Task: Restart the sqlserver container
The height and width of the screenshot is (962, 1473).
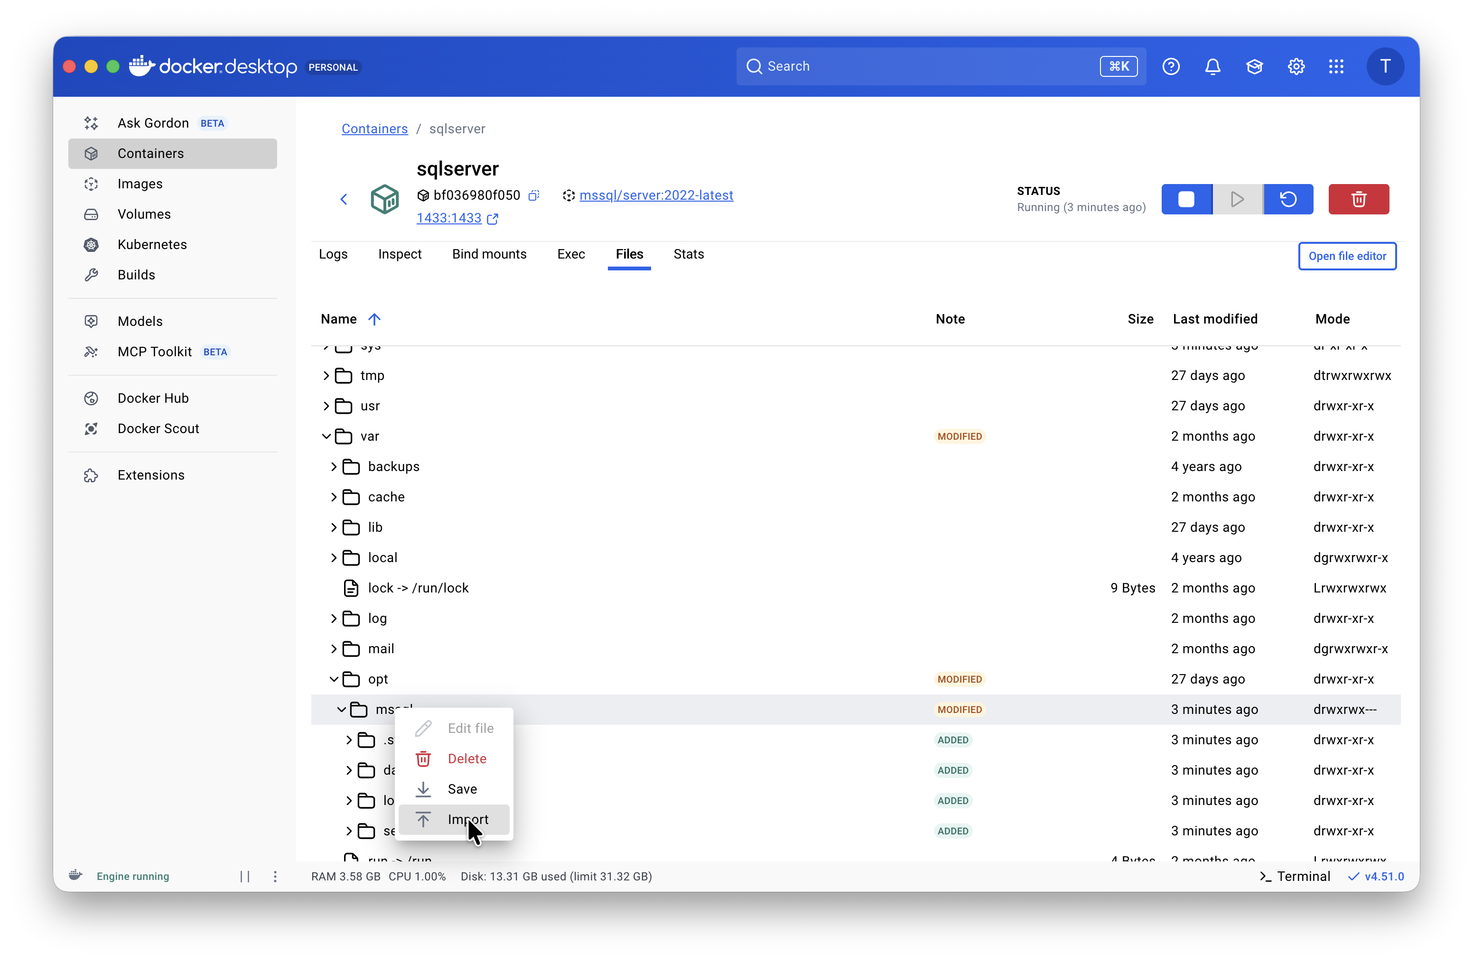Action: (x=1288, y=199)
